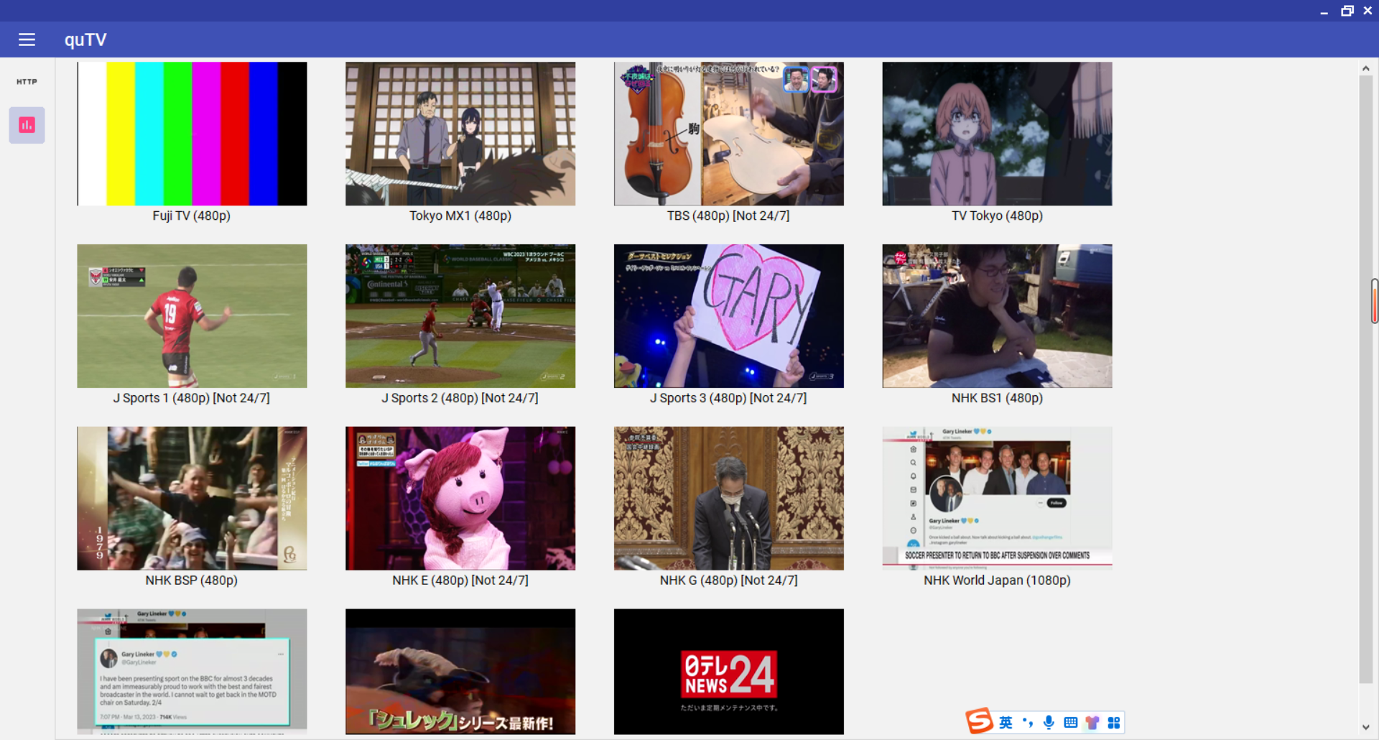Viewport: 1379px width, 740px height.
Task: Click the NHK World Japan (1080p) label
Action: click(x=997, y=581)
